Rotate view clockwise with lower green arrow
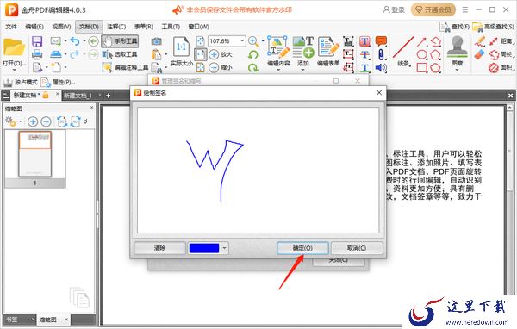The height and width of the screenshot is (329, 517). coord(253,67)
